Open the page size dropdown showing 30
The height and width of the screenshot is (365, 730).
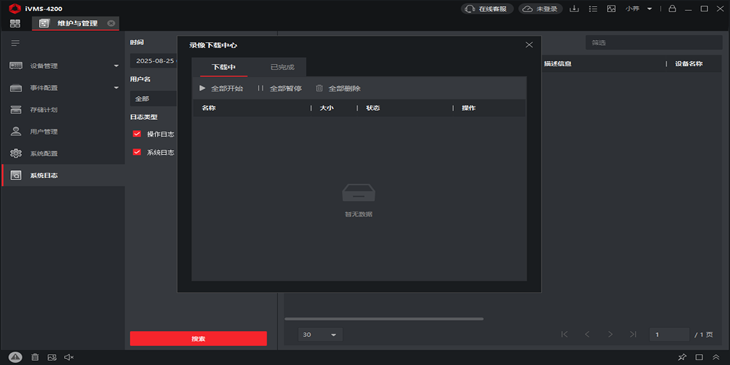(x=320, y=335)
